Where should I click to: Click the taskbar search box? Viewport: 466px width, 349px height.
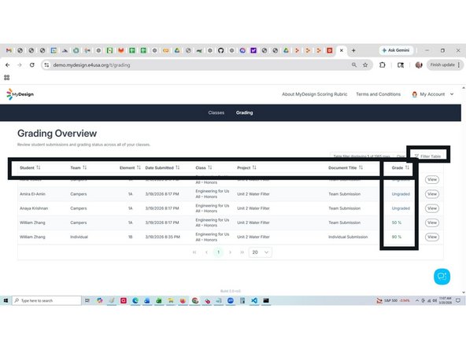click(46, 300)
